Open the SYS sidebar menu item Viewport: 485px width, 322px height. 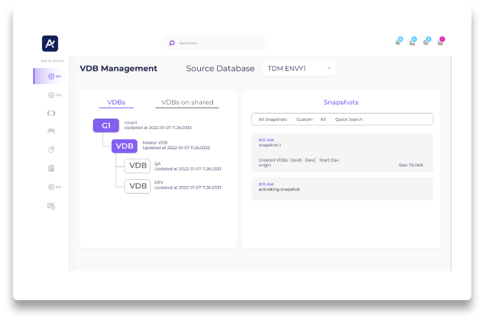point(55,187)
